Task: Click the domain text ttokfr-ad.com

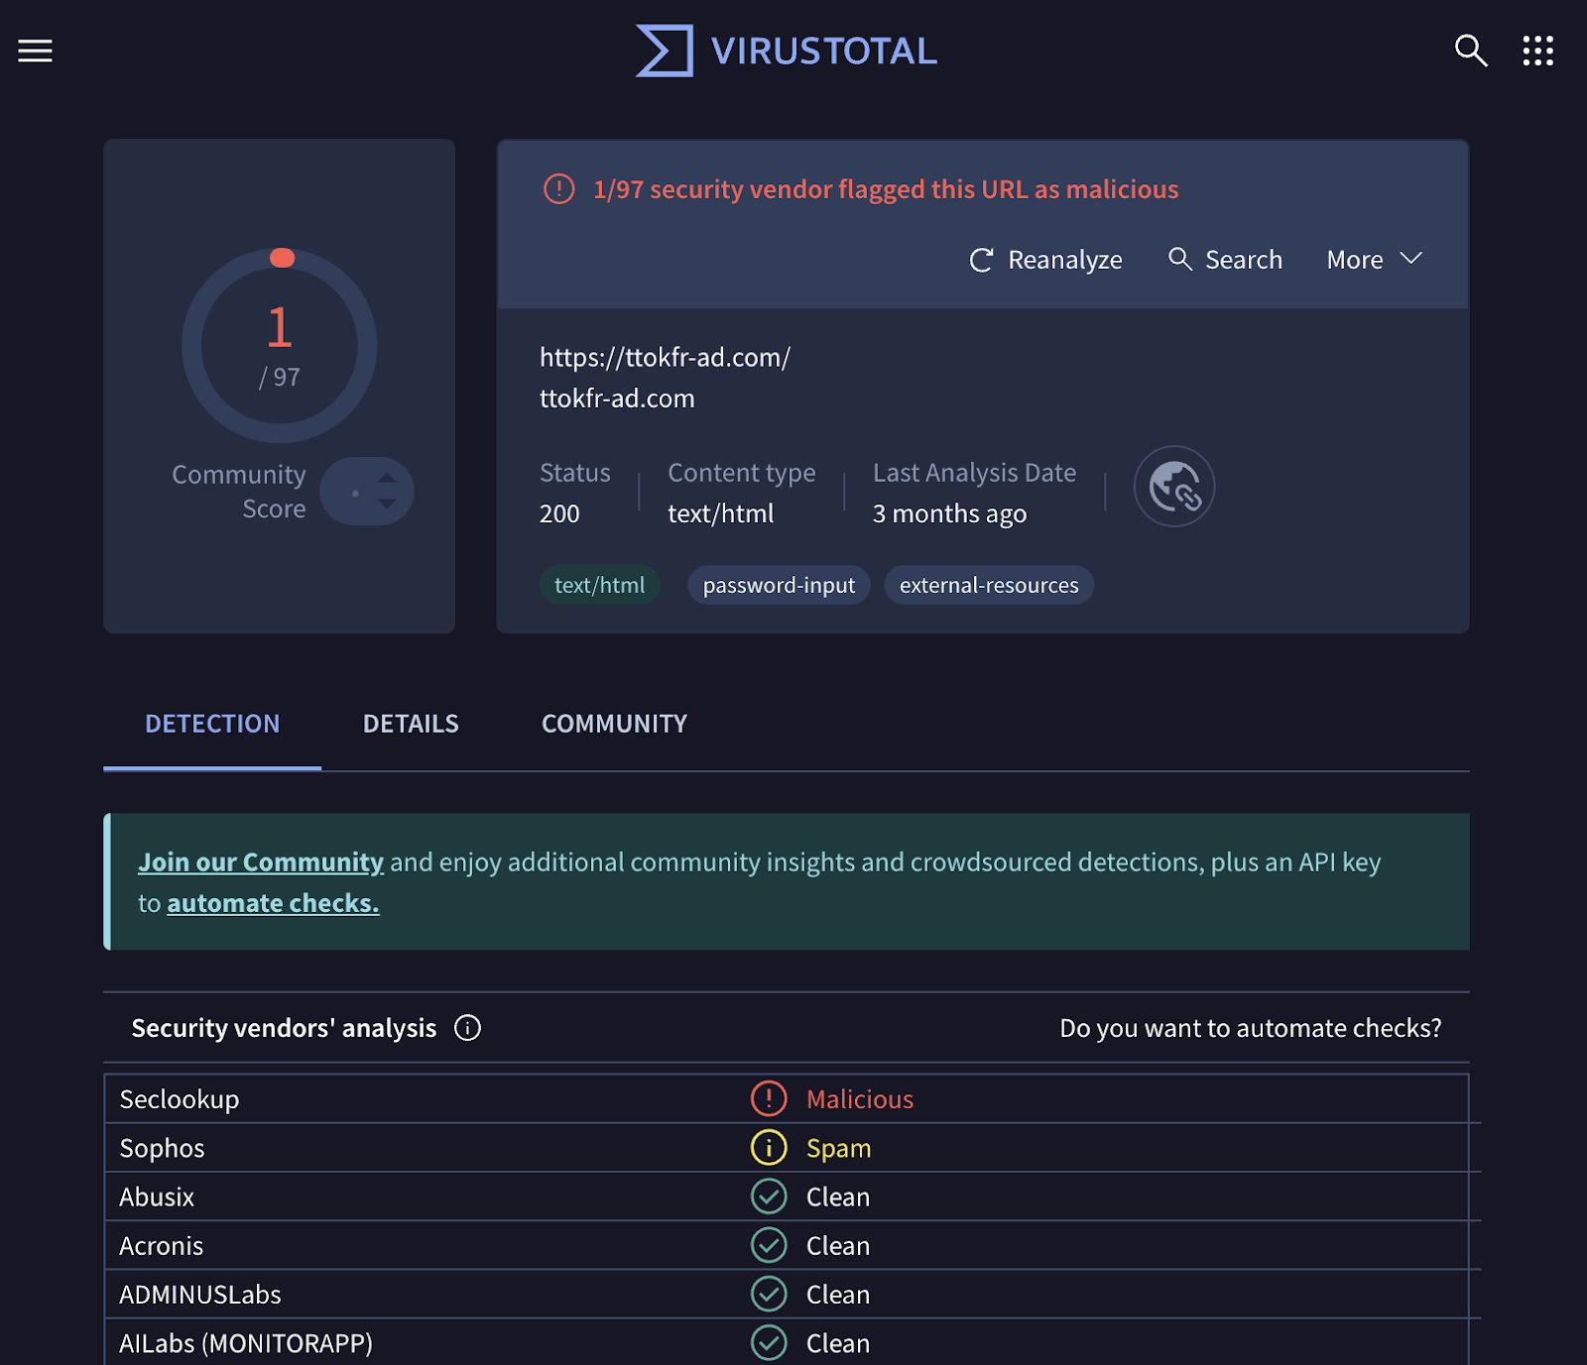Action: [x=617, y=398]
